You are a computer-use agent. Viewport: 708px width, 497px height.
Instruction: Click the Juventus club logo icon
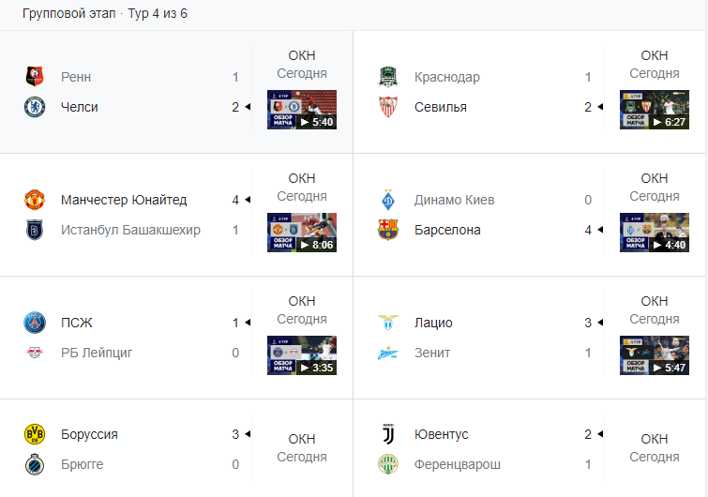tap(388, 434)
